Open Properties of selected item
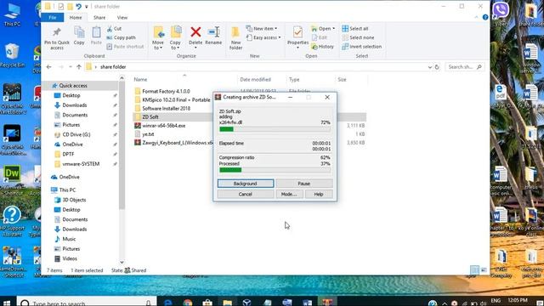 click(297, 37)
